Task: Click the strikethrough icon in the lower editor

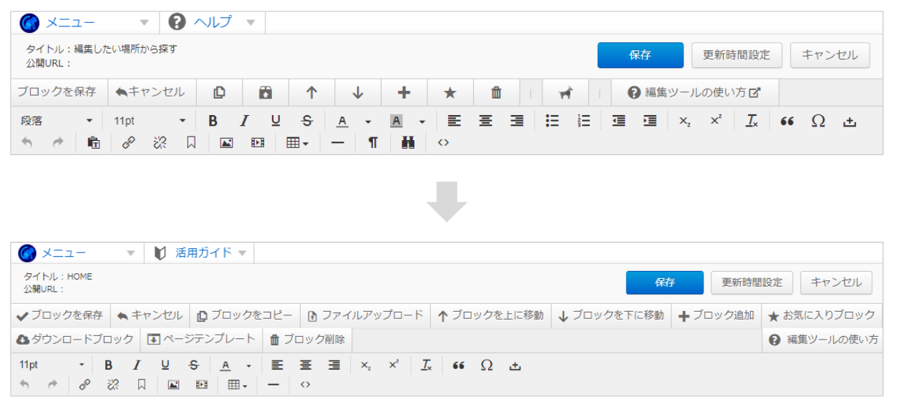Action: (x=193, y=365)
